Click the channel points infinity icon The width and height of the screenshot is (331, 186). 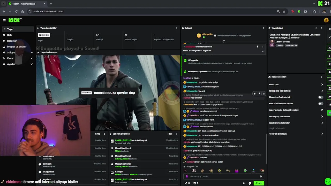187,183
